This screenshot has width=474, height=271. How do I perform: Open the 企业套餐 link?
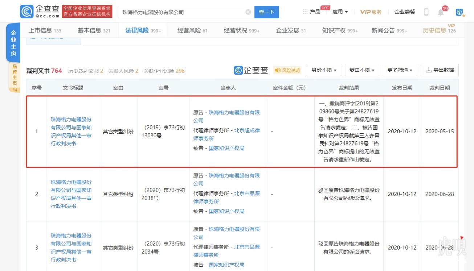pos(405,12)
